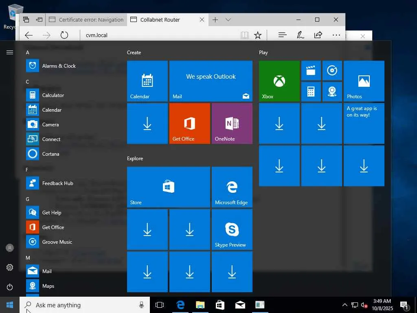Show tabs you've set aside in Edge
The width and height of the screenshot is (417, 313).
pos(26,20)
